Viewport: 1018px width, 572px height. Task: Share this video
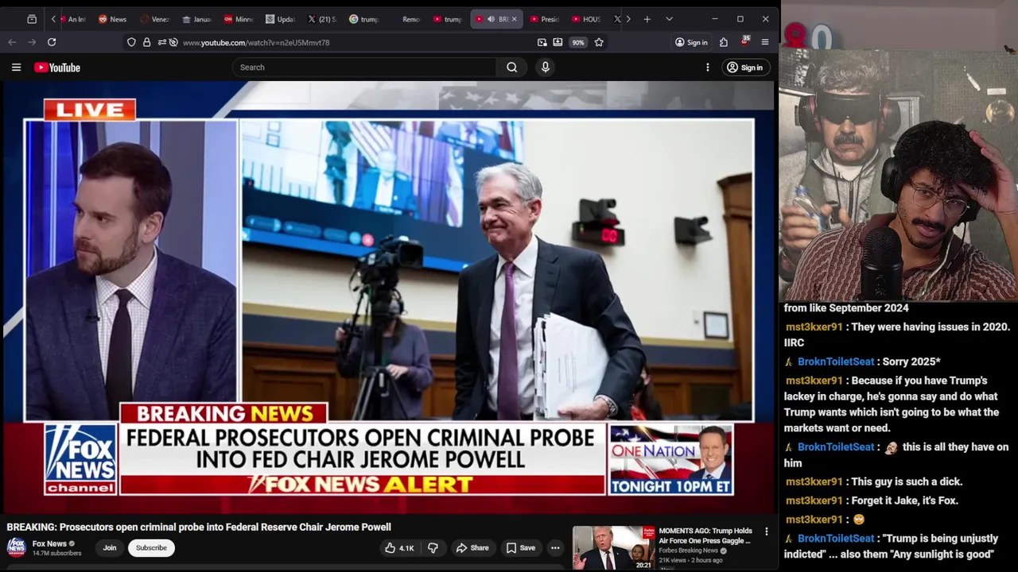pos(472,547)
